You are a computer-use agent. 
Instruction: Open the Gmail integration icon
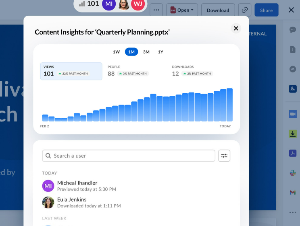(x=293, y=193)
